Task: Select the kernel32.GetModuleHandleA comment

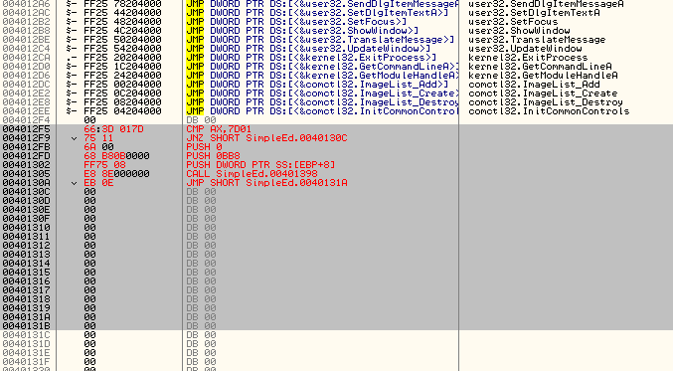Action: click(543, 76)
